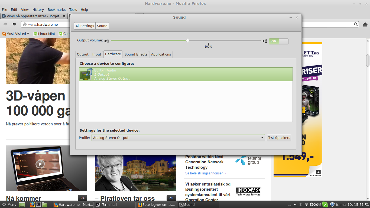Switch to 'Søte løgner om as...' taskbar window
This screenshot has width=370, height=208.
click(157, 204)
